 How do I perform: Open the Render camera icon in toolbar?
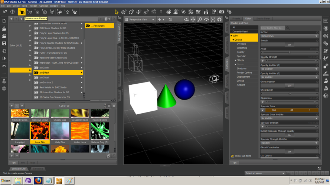221,12
